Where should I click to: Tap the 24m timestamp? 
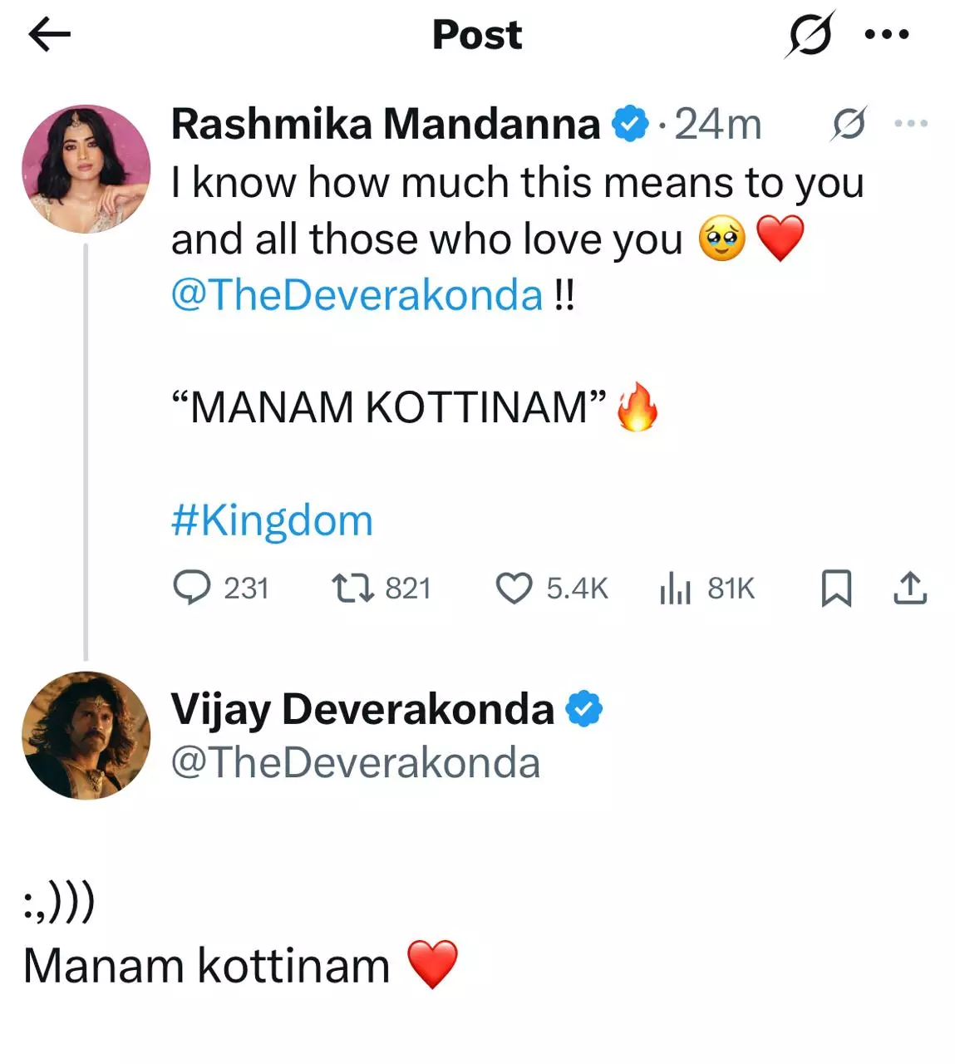point(717,124)
